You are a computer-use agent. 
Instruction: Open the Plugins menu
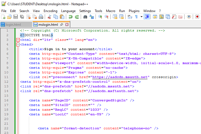pos(134,11)
